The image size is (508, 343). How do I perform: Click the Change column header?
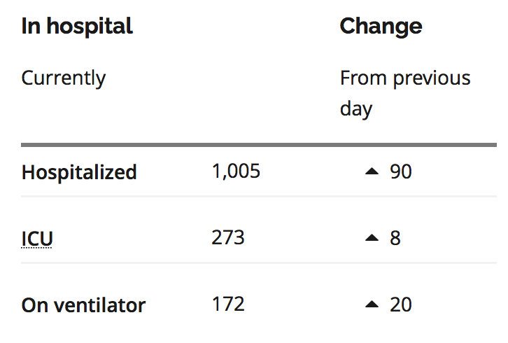[381, 27]
